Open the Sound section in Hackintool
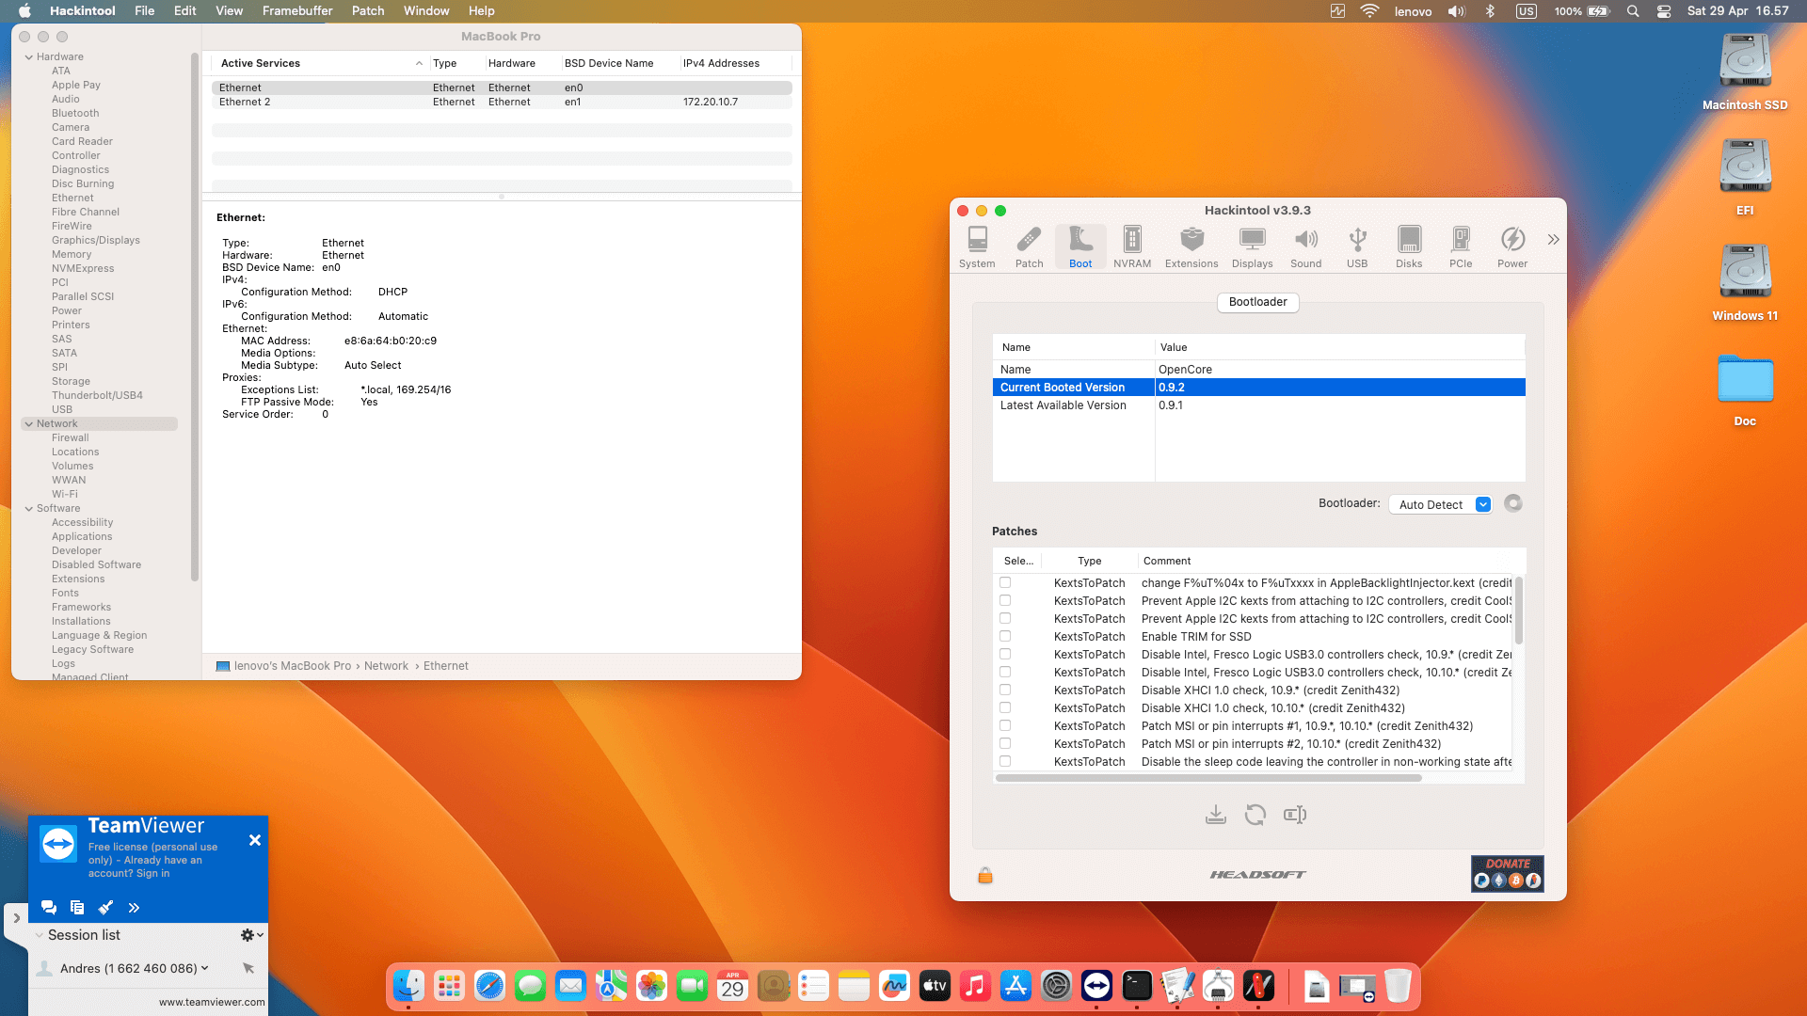The width and height of the screenshot is (1807, 1016). click(1305, 247)
